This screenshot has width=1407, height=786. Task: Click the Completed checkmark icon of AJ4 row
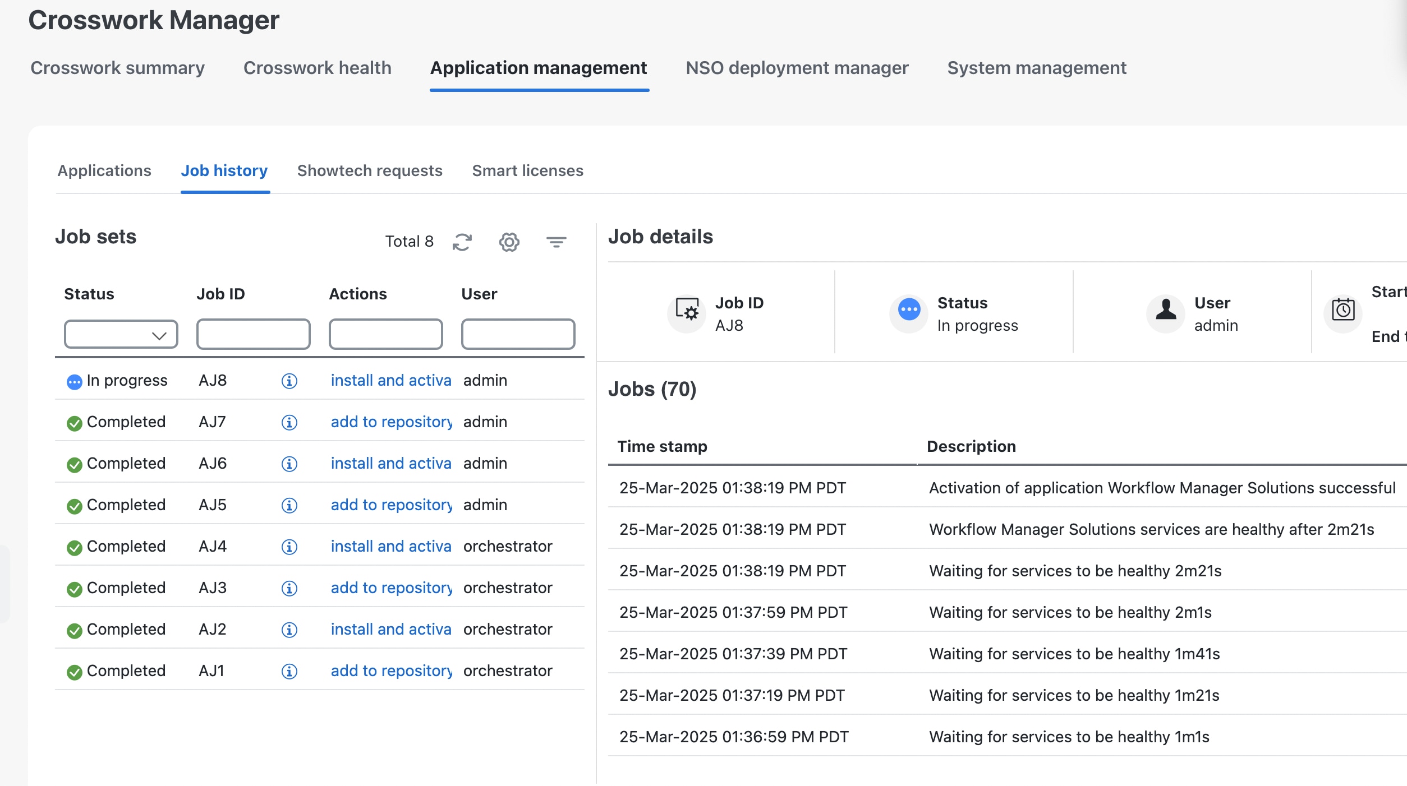pos(74,548)
